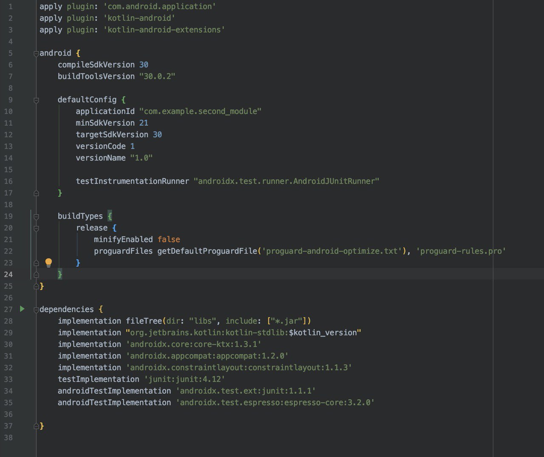Image resolution: width=544 pixels, height=457 pixels.
Task: Click 'proguard-android-optimize.txt' string
Action: pos(332,251)
